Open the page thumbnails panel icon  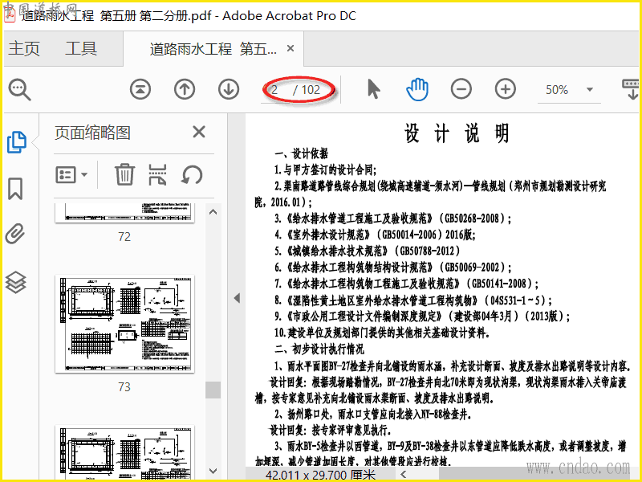pyautogui.click(x=17, y=142)
